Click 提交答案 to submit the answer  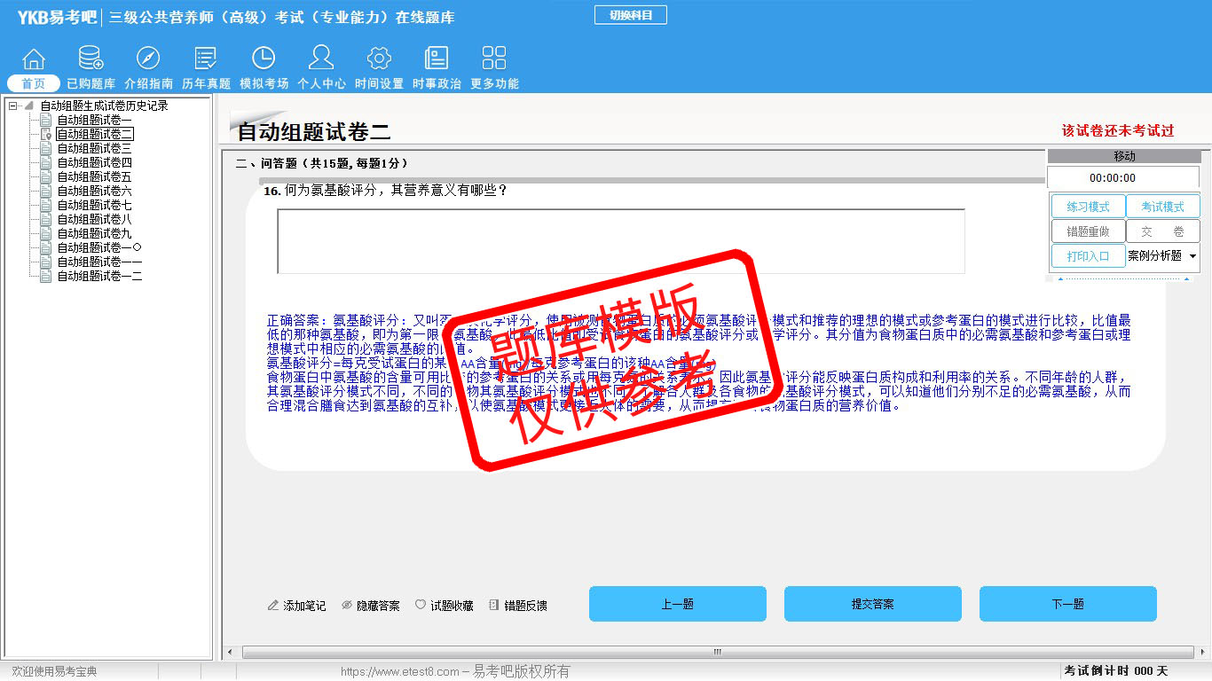872,604
